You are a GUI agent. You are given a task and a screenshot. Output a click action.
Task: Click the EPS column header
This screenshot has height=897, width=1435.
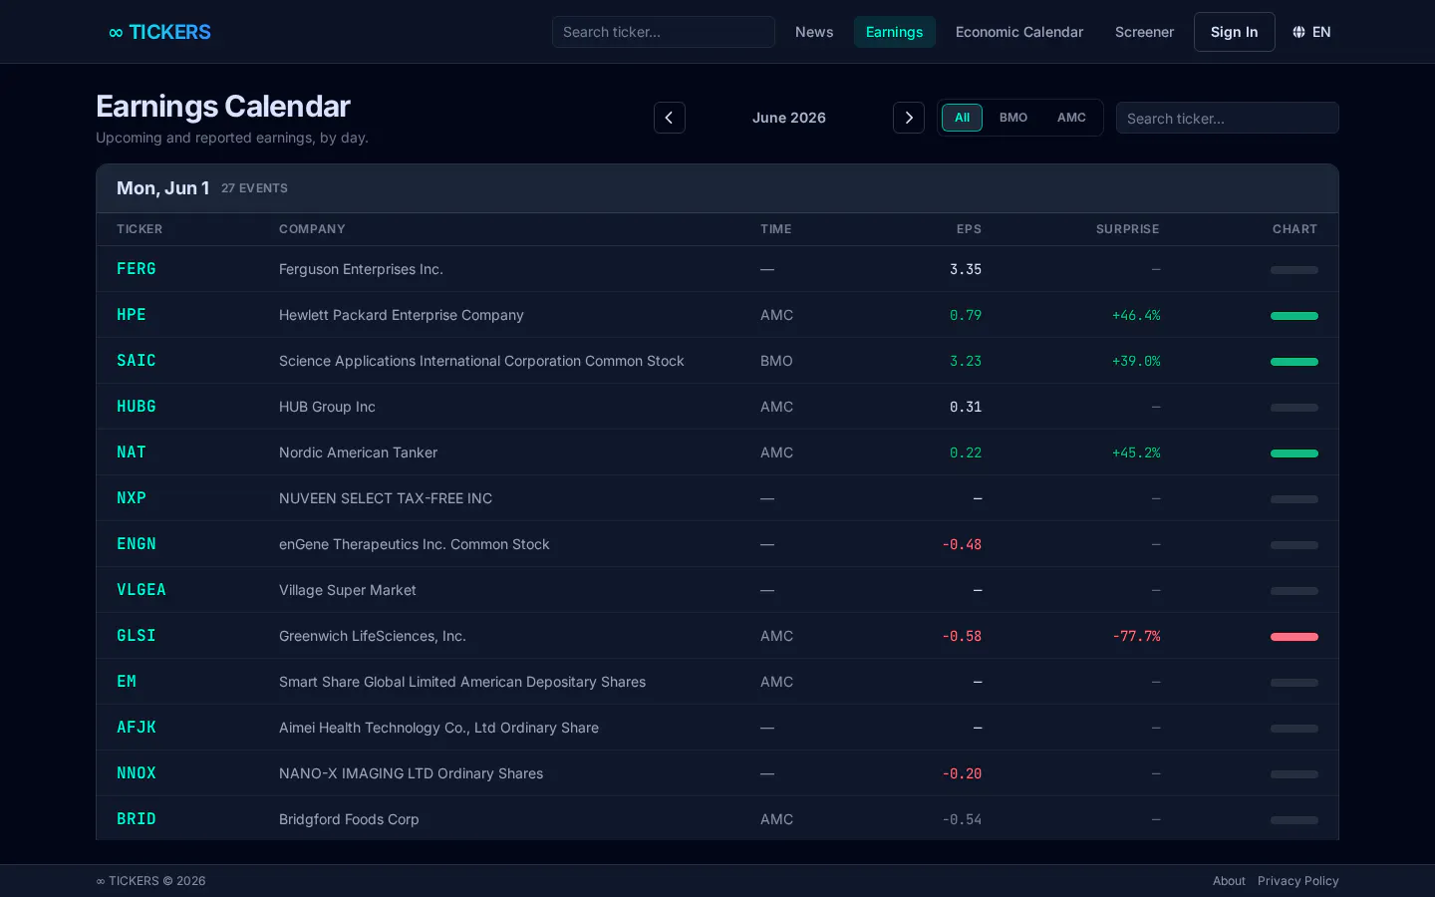(969, 229)
